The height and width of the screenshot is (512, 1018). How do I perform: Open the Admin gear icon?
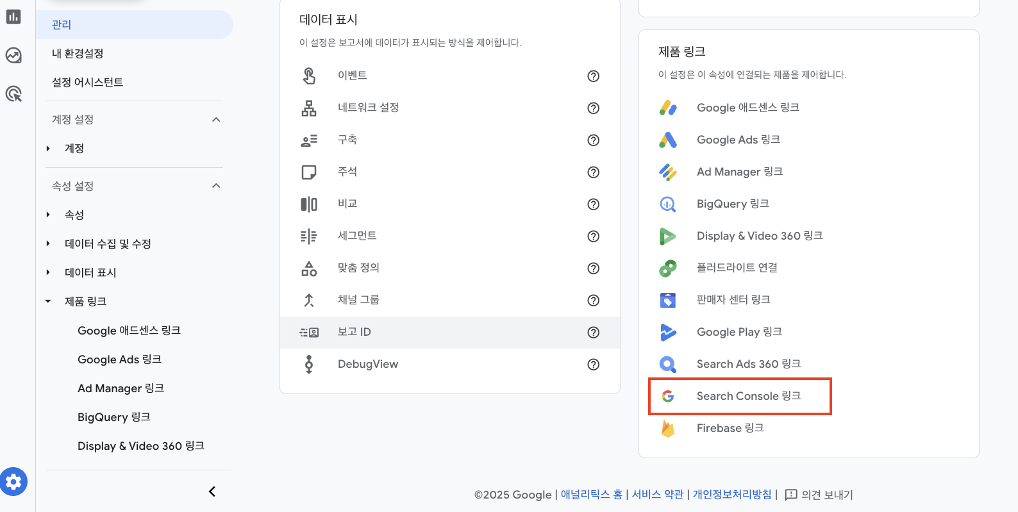click(13, 482)
